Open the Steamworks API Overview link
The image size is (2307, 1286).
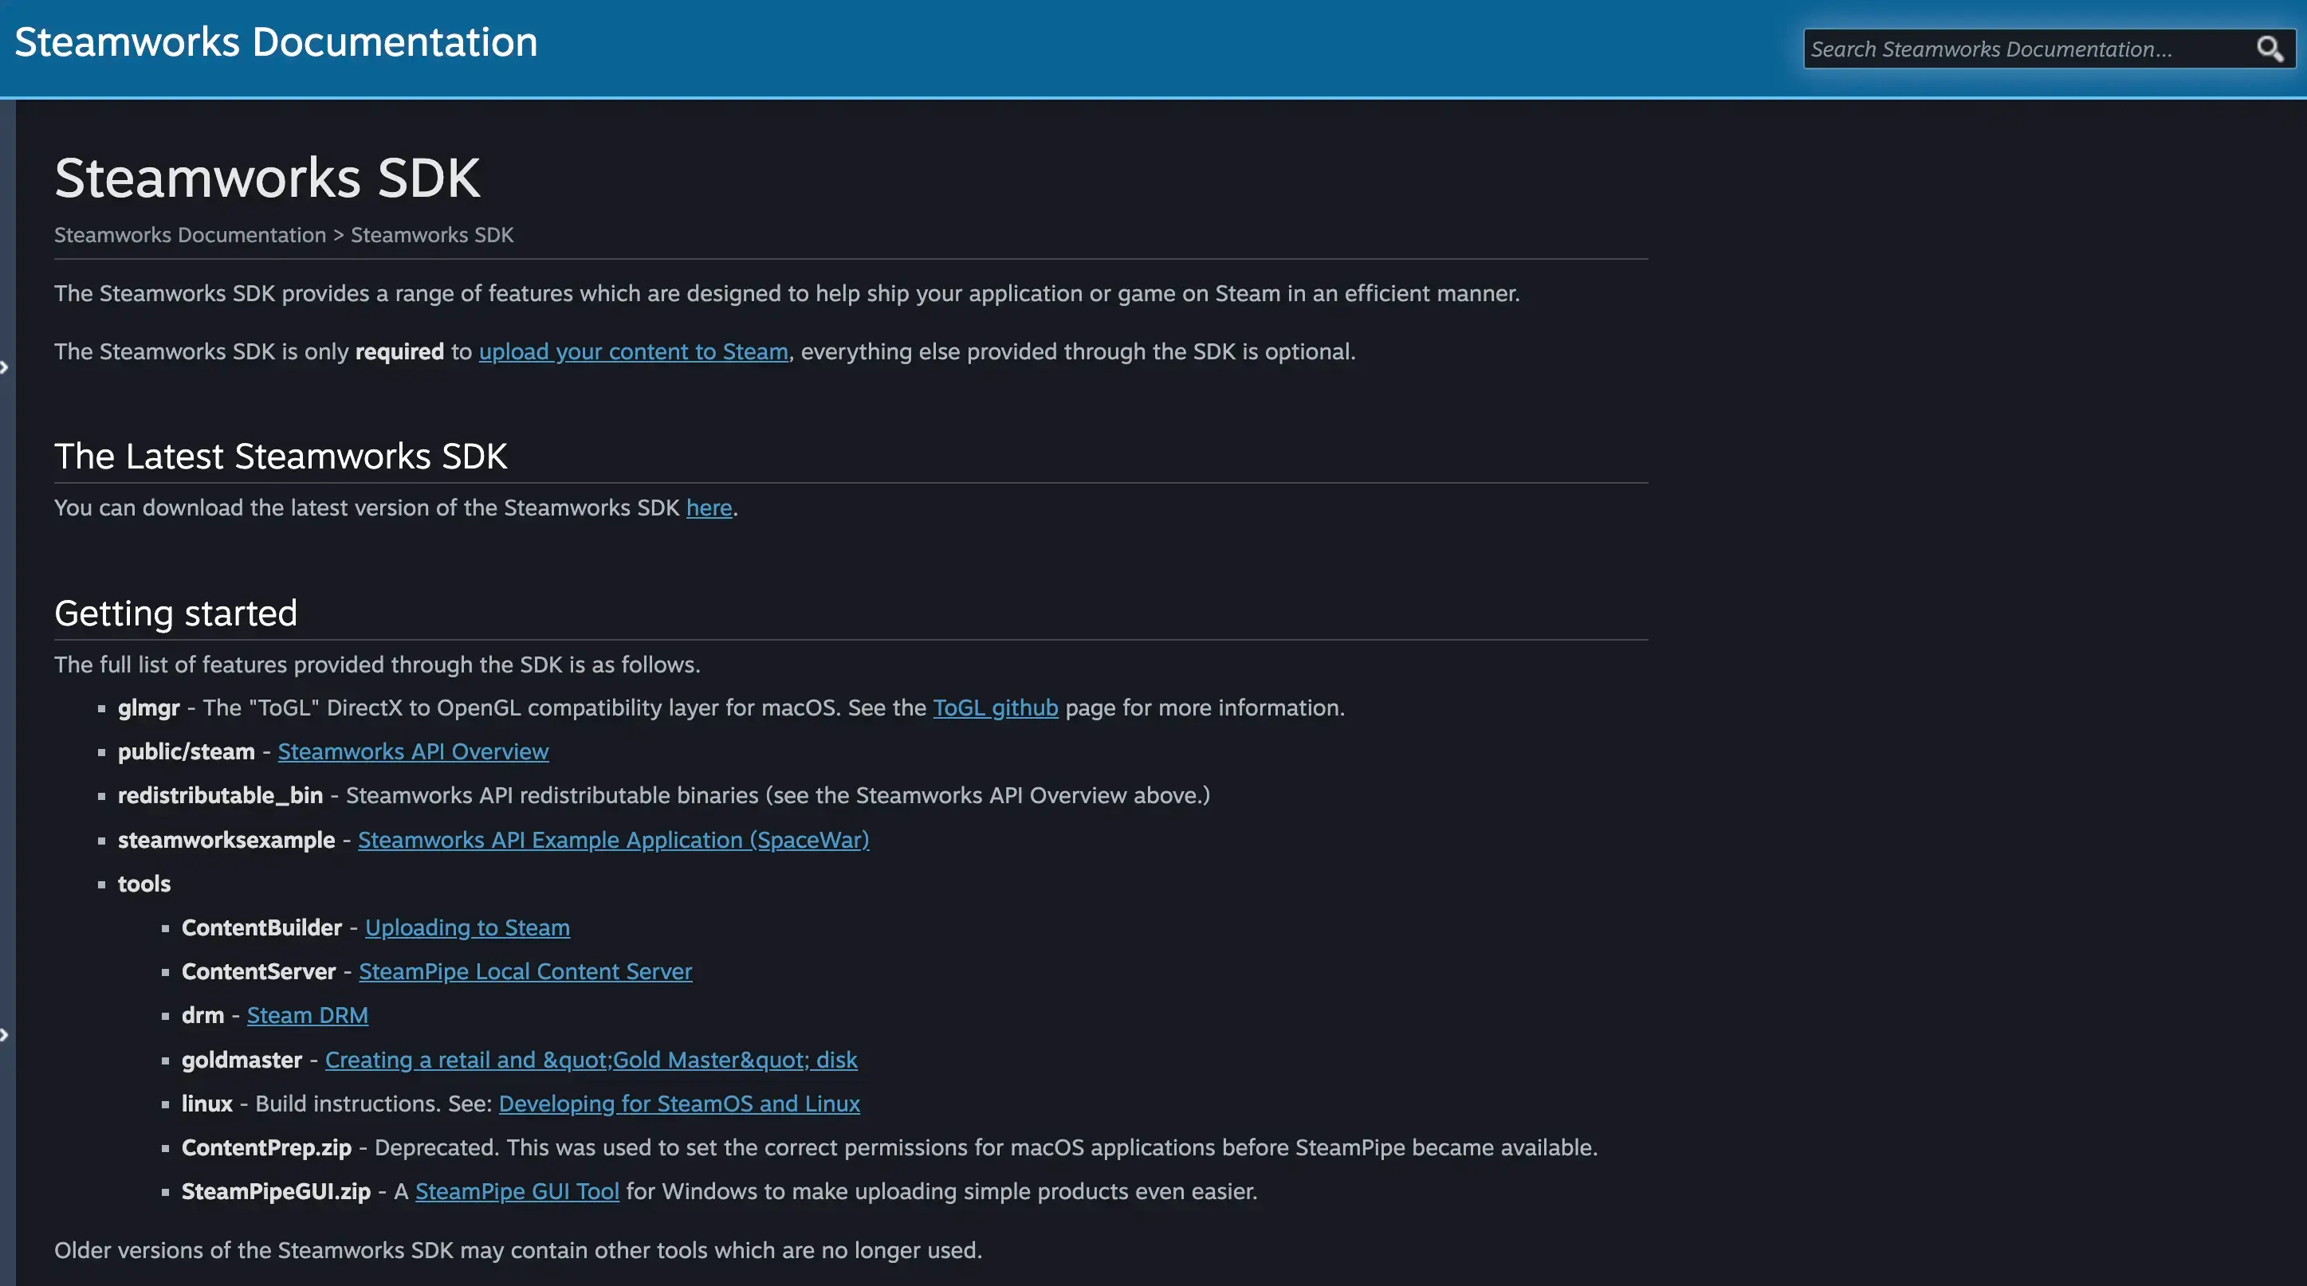click(x=413, y=751)
